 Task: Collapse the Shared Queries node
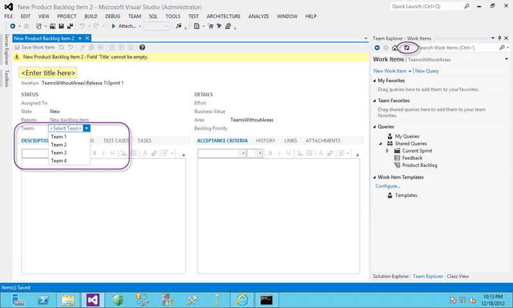pos(380,144)
